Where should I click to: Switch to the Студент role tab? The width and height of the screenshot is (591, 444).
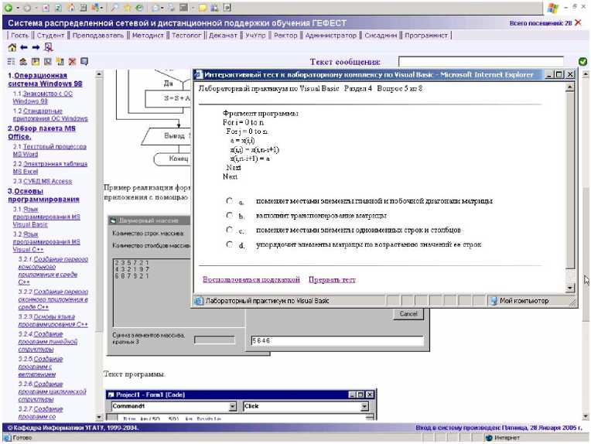[x=50, y=36]
